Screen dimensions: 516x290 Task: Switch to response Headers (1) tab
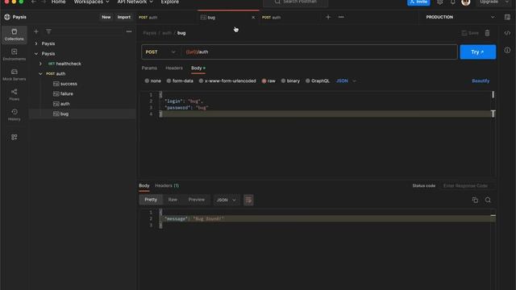[x=167, y=186]
